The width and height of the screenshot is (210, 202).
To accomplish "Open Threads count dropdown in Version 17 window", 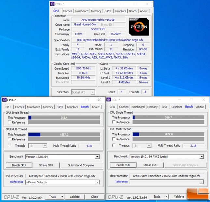I will click(37, 146).
